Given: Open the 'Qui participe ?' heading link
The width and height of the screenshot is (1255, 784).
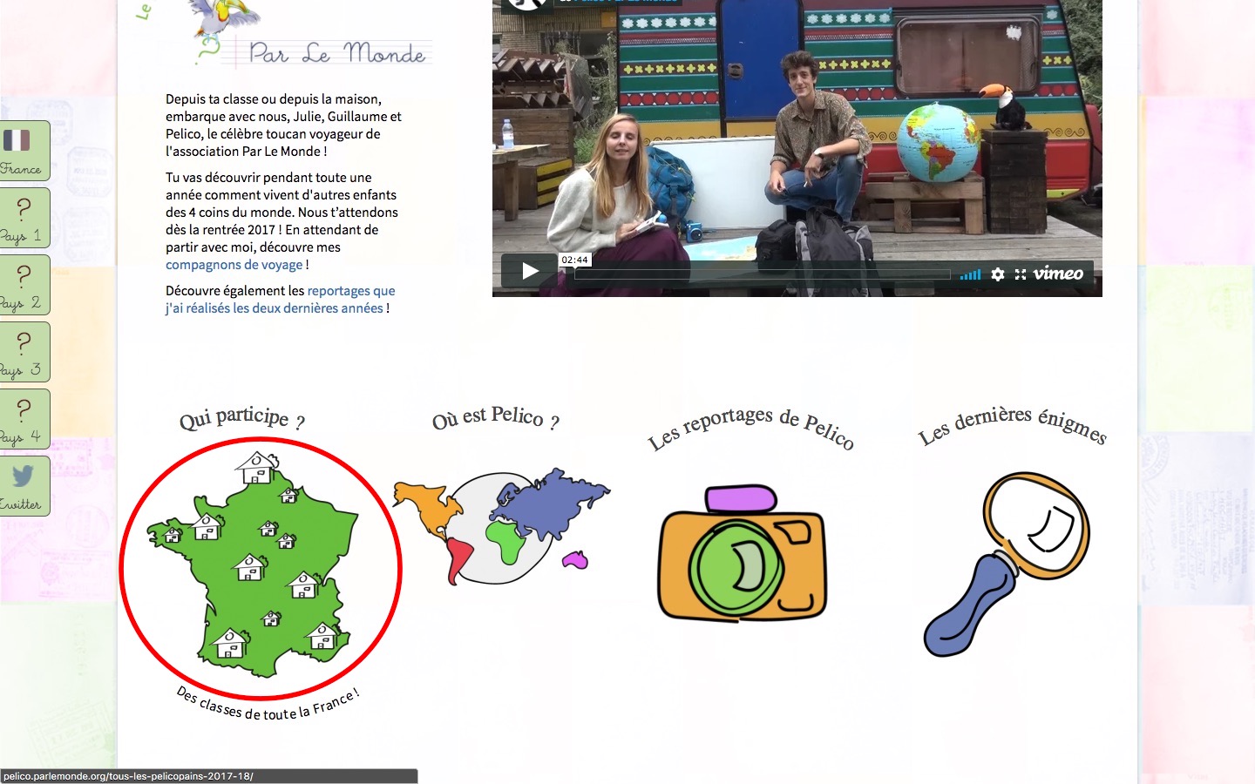Looking at the screenshot, I should click(x=242, y=418).
